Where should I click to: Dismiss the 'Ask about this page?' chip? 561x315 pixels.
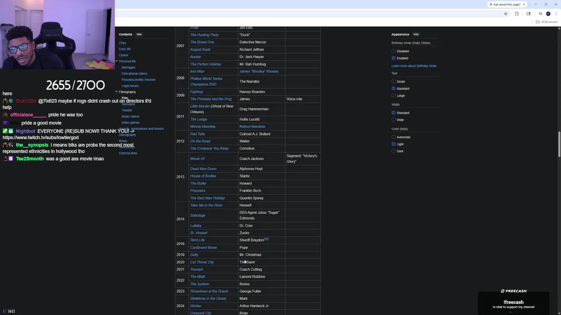click(x=523, y=4)
